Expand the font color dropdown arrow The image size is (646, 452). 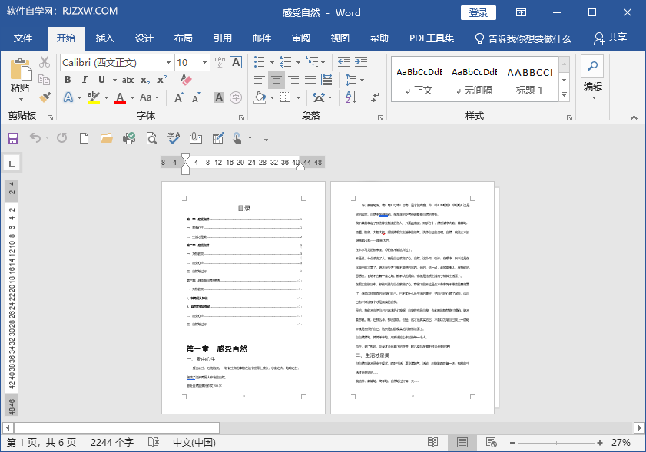[131, 97]
